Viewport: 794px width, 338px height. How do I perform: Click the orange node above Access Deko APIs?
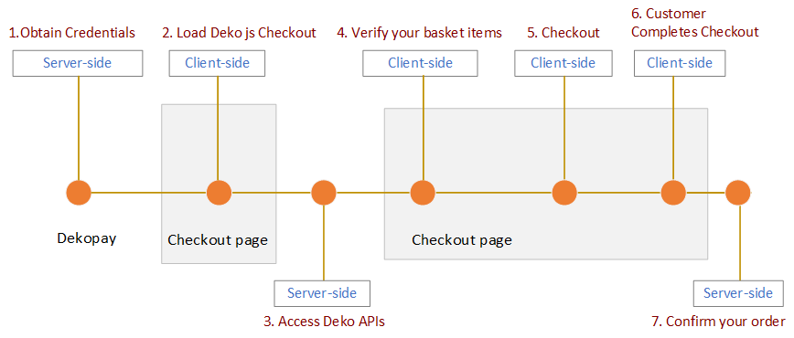click(x=324, y=192)
